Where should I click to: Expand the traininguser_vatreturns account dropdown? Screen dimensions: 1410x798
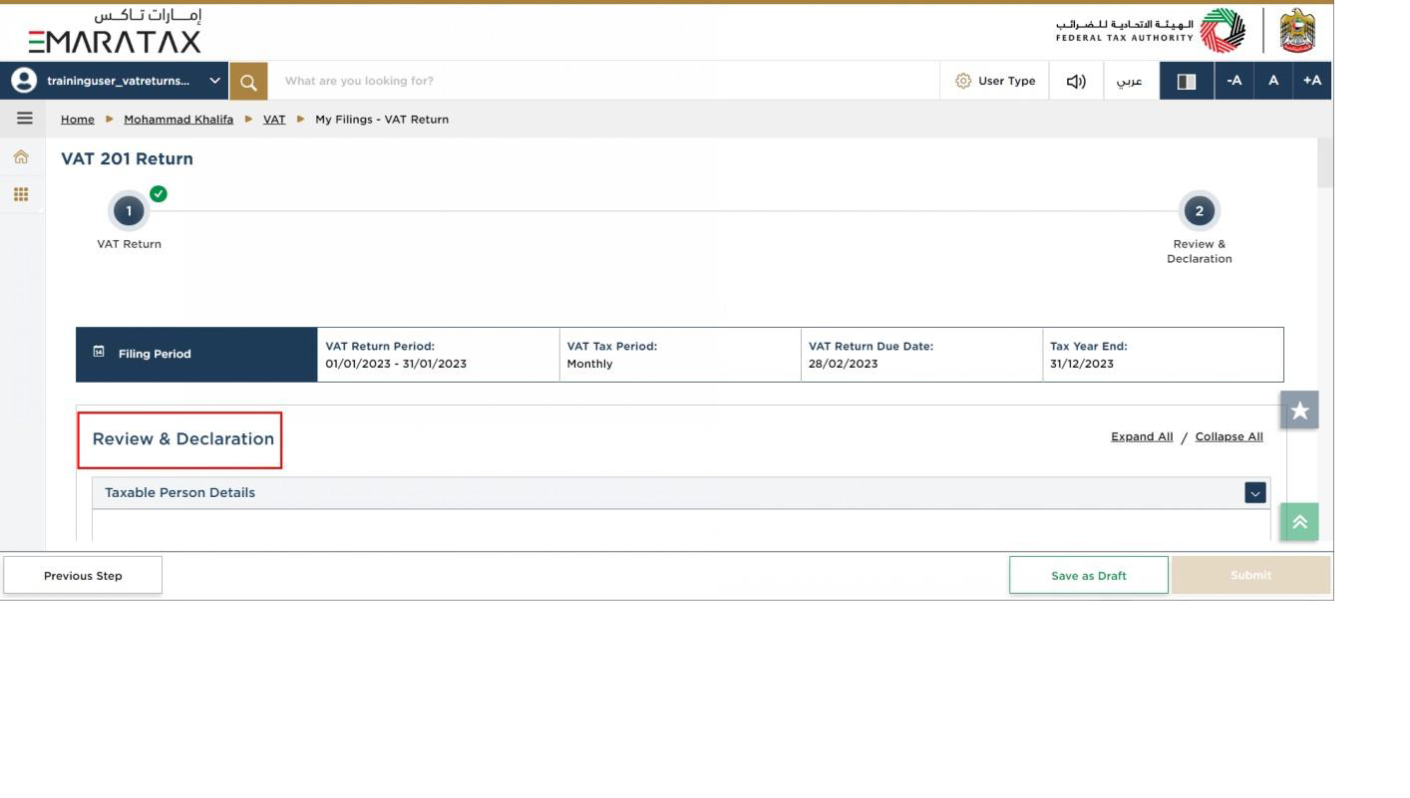pyautogui.click(x=214, y=81)
